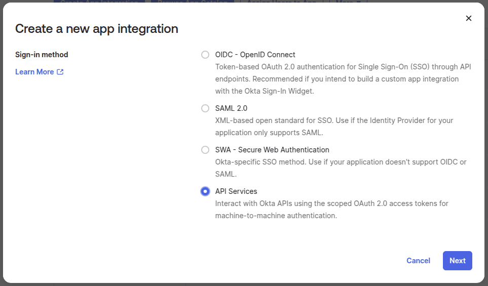Proceed with the Next button
488x286 pixels.
[x=457, y=261]
